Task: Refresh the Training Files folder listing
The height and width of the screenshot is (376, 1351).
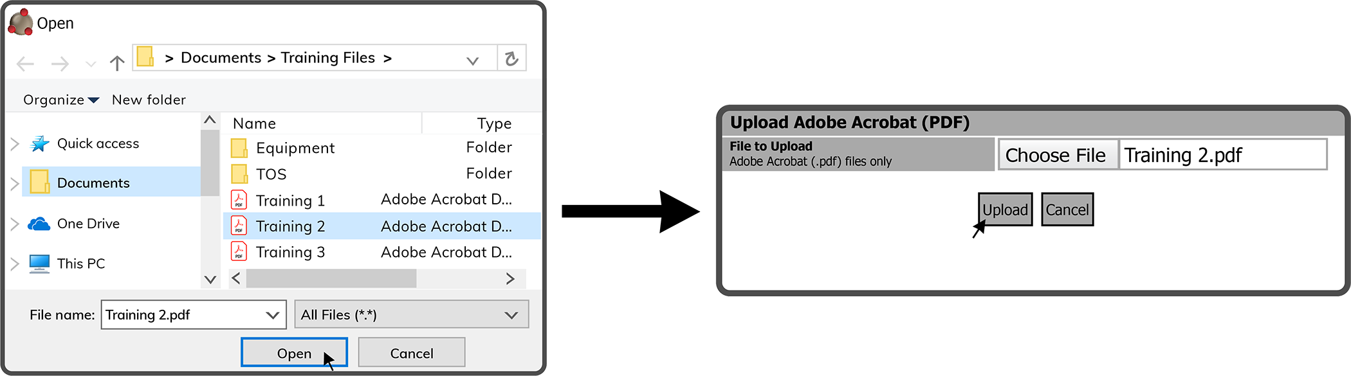Action: click(x=511, y=58)
